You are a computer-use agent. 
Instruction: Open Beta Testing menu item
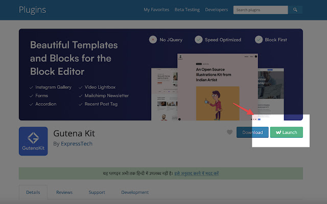click(187, 10)
